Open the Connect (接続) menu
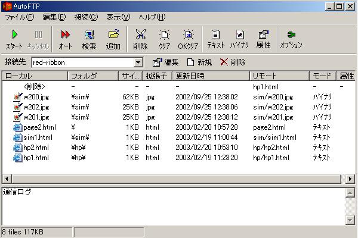This screenshot has width=358, height=238. (86, 17)
